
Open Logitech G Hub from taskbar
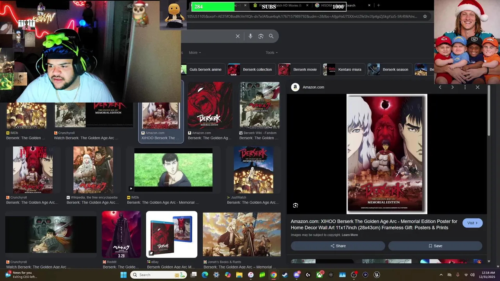pyautogui.click(x=308, y=275)
